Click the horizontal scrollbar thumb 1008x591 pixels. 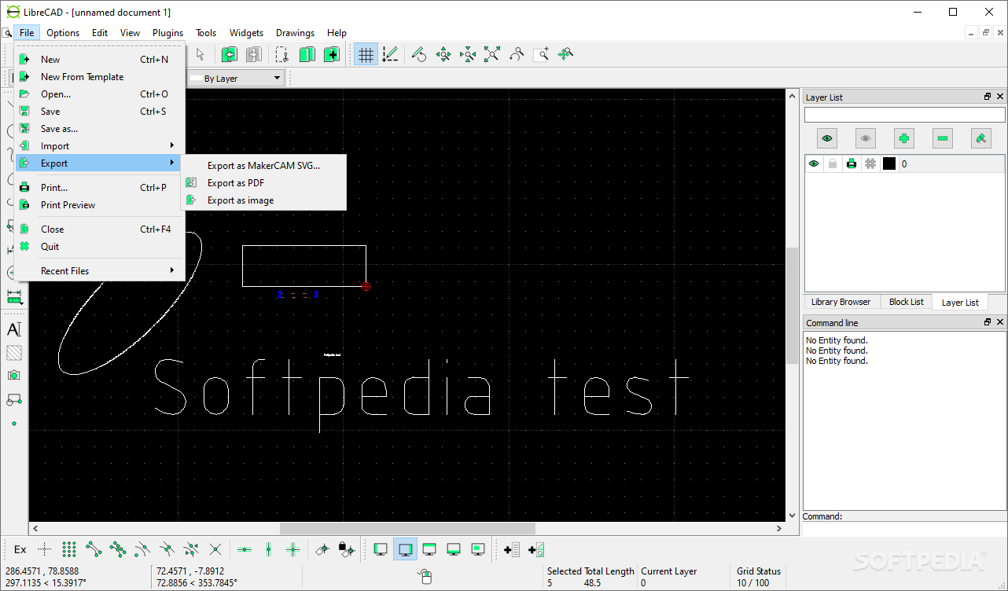[x=407, y=529]
